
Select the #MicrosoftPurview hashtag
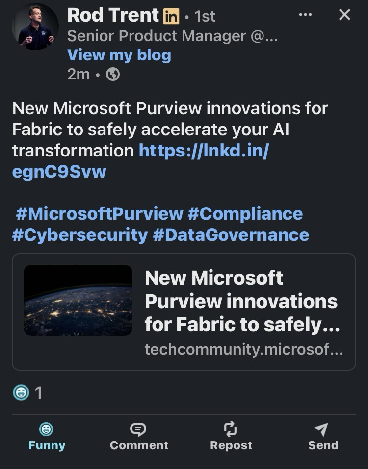coord(99,214)
